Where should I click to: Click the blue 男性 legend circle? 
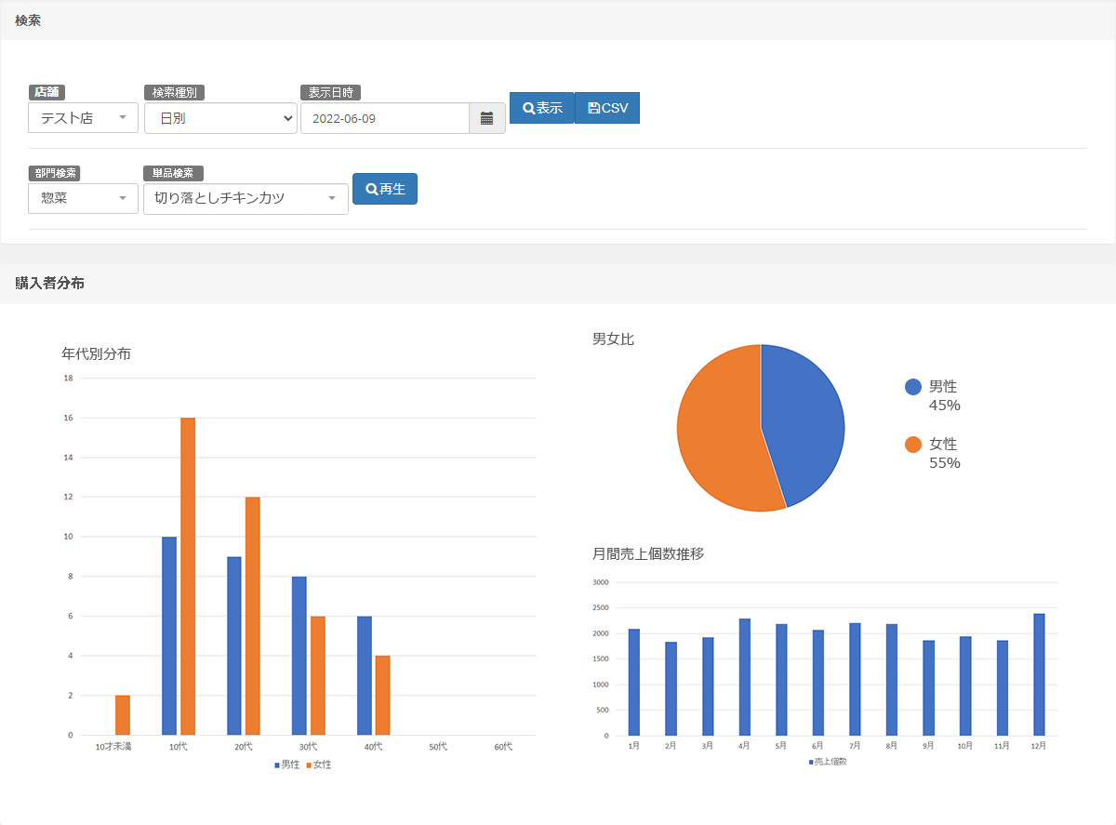[x=913, y=387]
